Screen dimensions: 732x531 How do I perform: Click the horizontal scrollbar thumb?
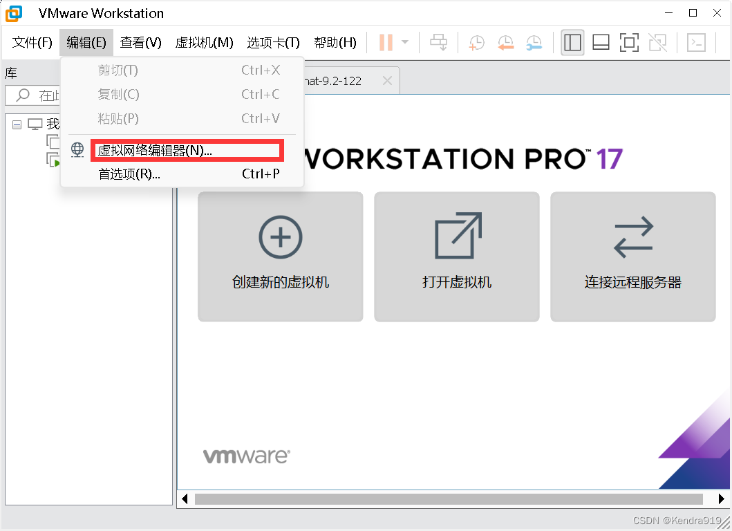click(x=449, y=499)
